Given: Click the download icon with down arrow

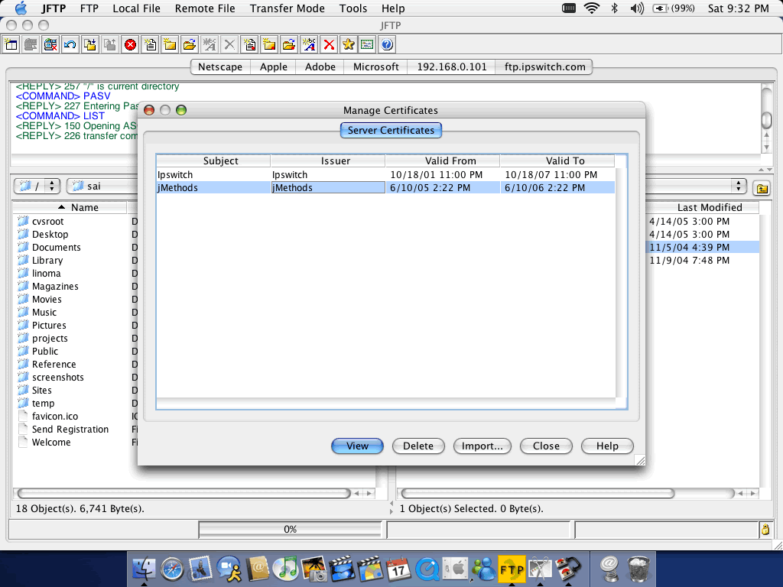Looking at the screenshot, I should point(90,45).
